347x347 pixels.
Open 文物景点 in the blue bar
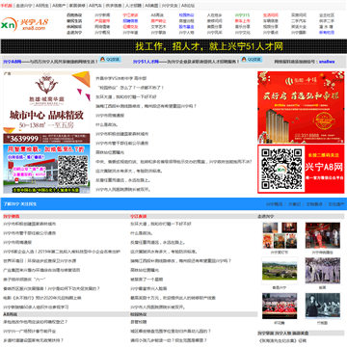pyautogui.click(x=313, y=204)
